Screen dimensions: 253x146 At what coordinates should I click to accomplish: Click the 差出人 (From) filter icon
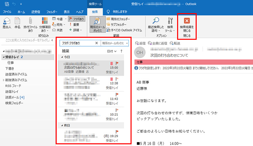[x=7, y=23]
